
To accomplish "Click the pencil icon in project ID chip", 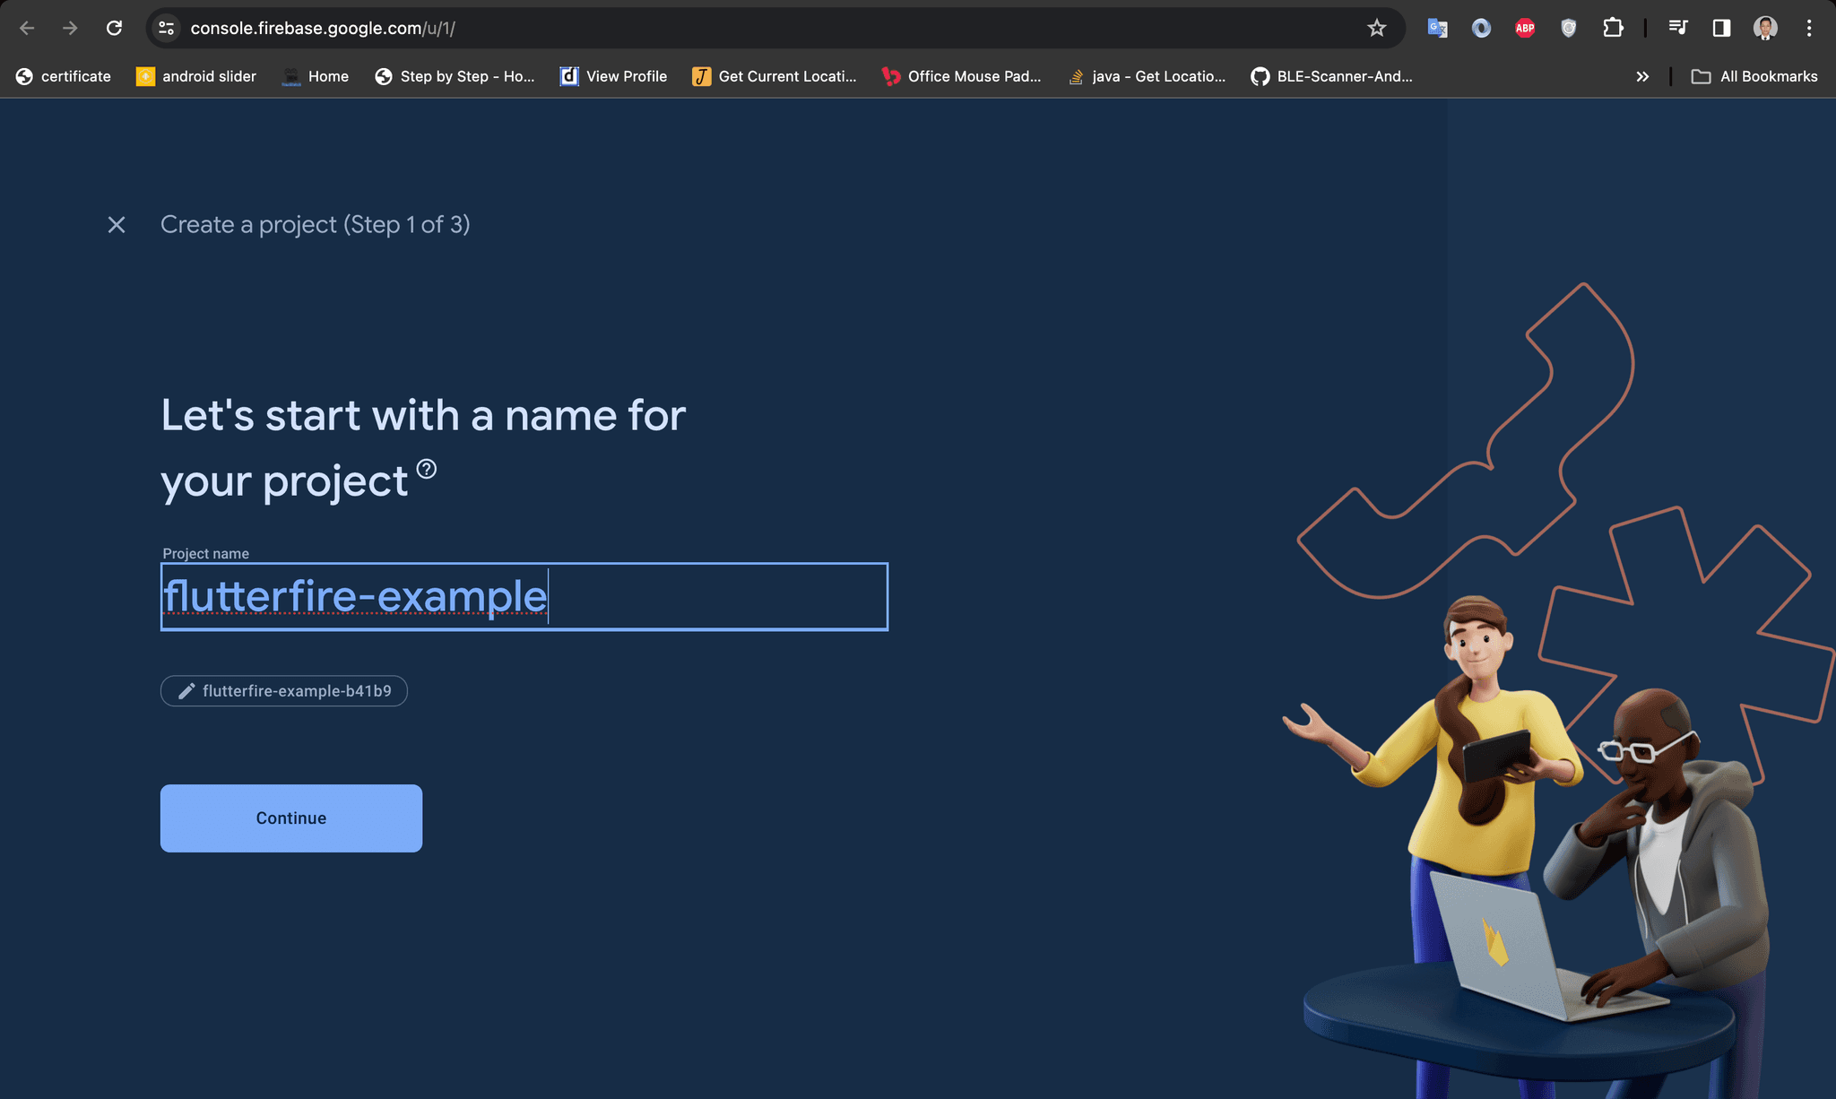I will tap(186, 691).
